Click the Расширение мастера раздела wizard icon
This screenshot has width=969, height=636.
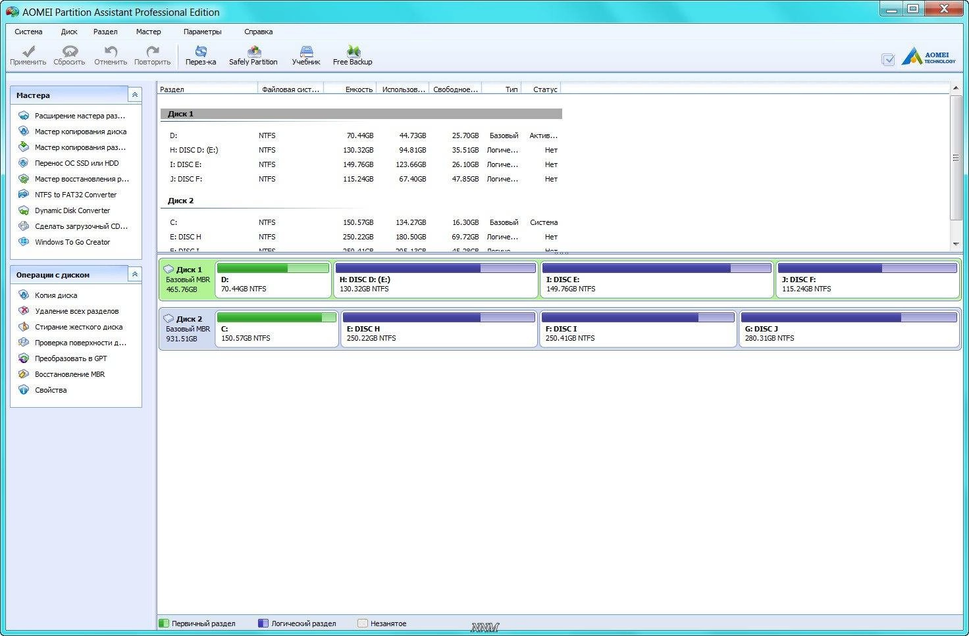(24, 116)
